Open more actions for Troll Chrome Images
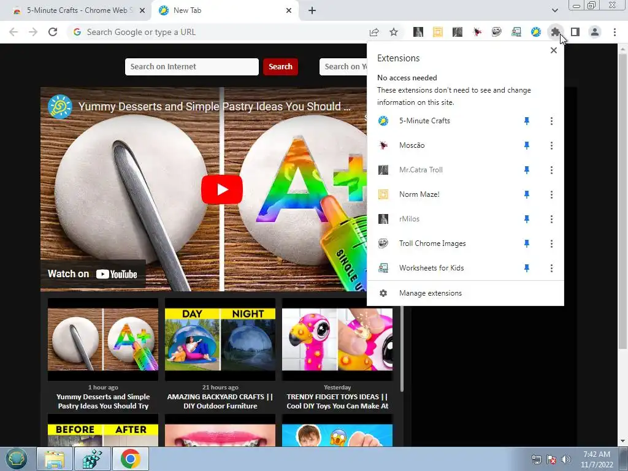628x471 pixels. (x=551, y=243)
